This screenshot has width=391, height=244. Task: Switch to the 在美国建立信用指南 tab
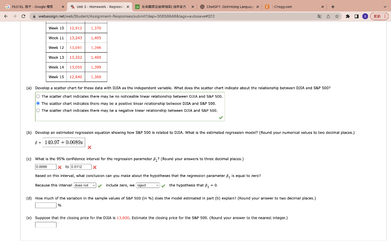(x=165, y=7)
